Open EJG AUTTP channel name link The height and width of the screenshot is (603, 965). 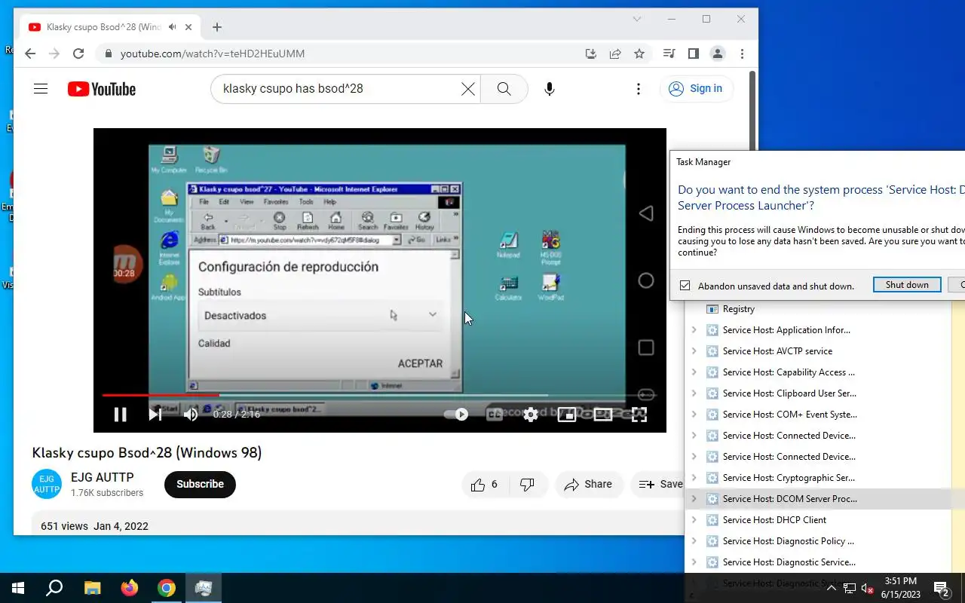(x=102, y=477)
